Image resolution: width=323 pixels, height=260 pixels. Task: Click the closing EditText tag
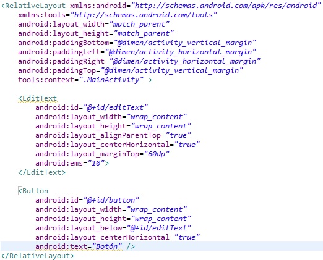(x=42, y=172)
